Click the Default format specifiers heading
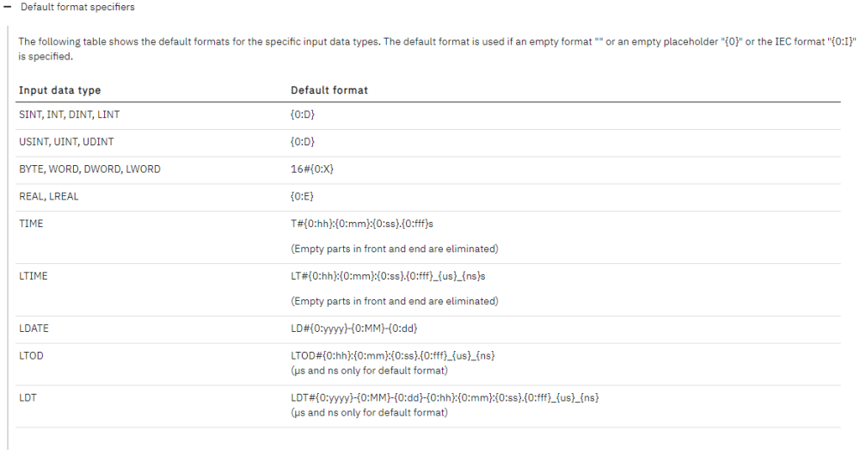 [77, 7]
